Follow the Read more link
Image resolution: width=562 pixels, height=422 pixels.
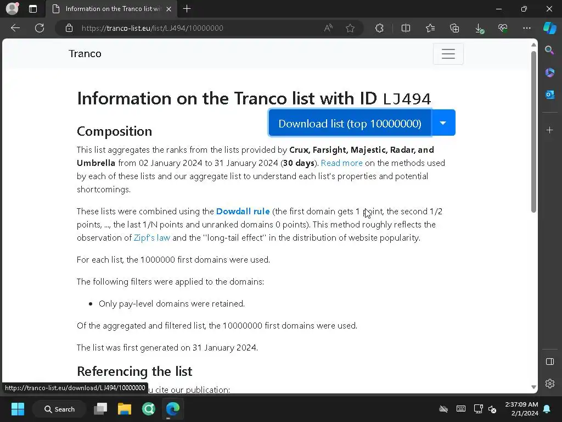coord(341,163)
